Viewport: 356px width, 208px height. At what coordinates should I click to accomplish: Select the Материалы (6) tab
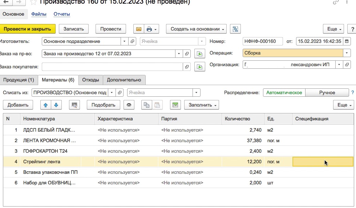click(x=58, y=80)
